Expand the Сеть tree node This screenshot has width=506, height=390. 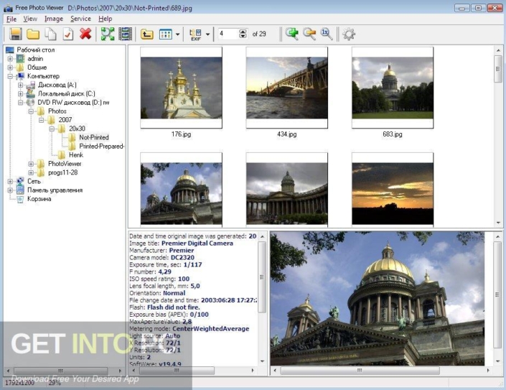click(x=10, y=181)
